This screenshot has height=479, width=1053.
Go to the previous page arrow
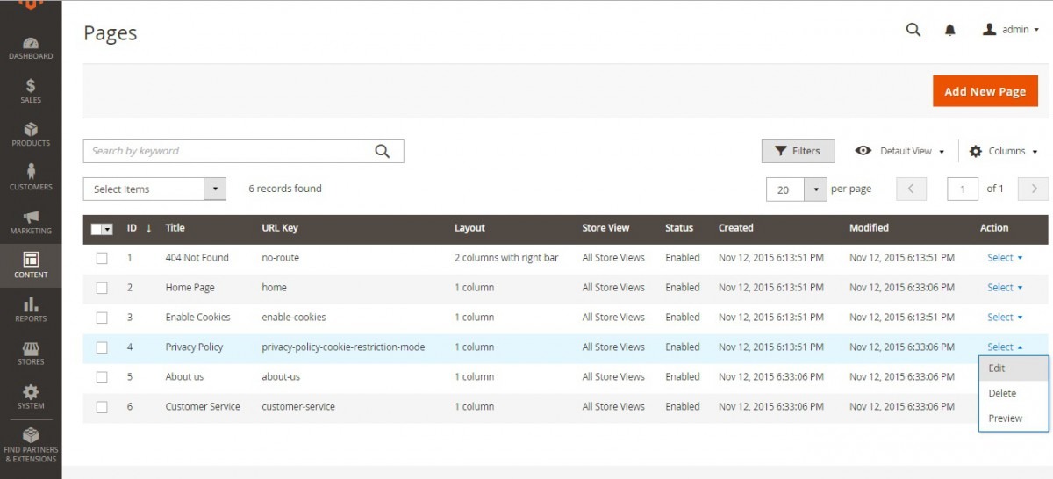pyautogui.click(x=911, y=189)
